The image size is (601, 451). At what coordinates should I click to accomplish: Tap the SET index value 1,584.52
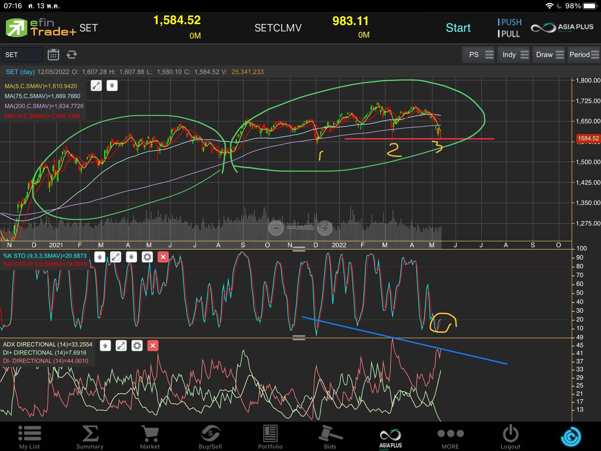(x=177, y=20)
